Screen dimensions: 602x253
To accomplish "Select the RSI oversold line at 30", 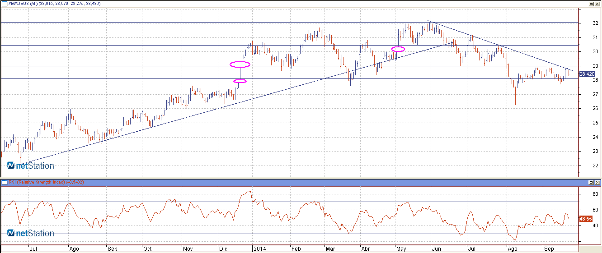I will (289, 234).
